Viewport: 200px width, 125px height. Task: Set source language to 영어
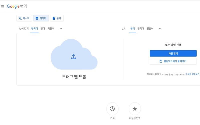click(x=43, y=28)
